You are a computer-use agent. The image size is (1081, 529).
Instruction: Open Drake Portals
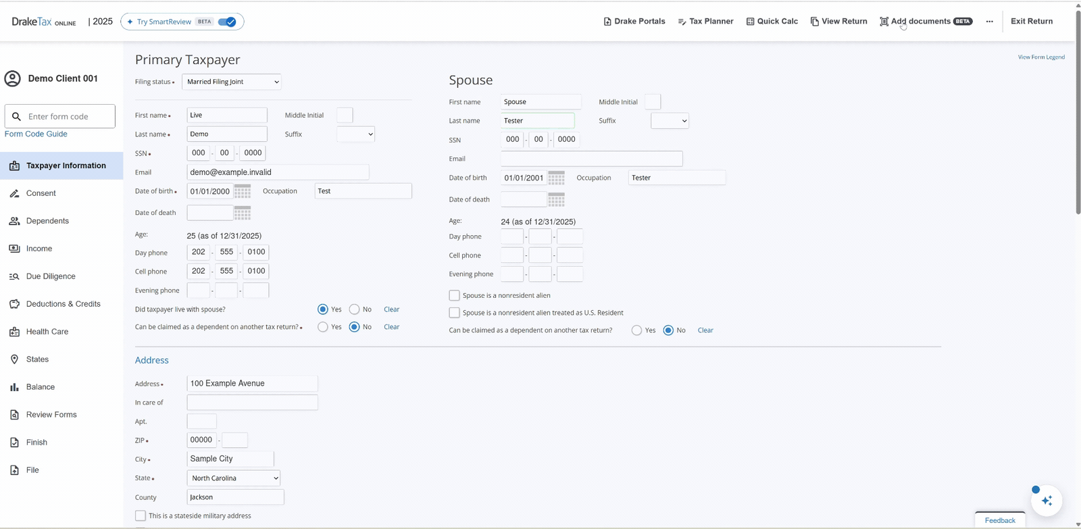[634, 22]
